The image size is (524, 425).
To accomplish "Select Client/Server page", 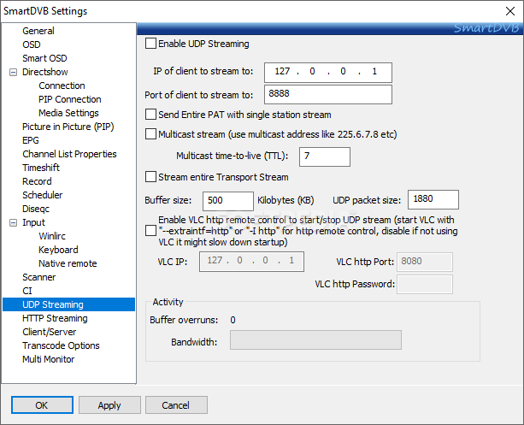I will [49, 332].
